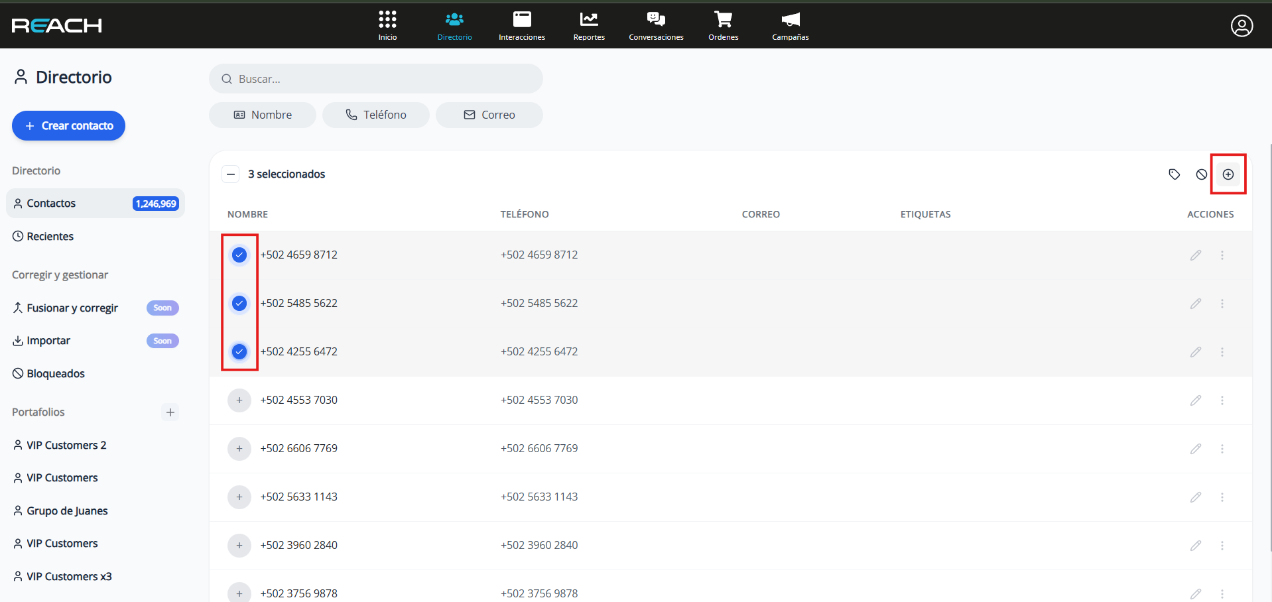
Task: Switch to Conversaciones section
Action: [656, 26]
